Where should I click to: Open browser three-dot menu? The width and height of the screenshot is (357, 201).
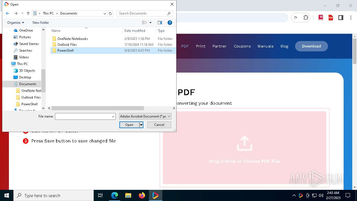pyautogui.click(x=351, y=18)
